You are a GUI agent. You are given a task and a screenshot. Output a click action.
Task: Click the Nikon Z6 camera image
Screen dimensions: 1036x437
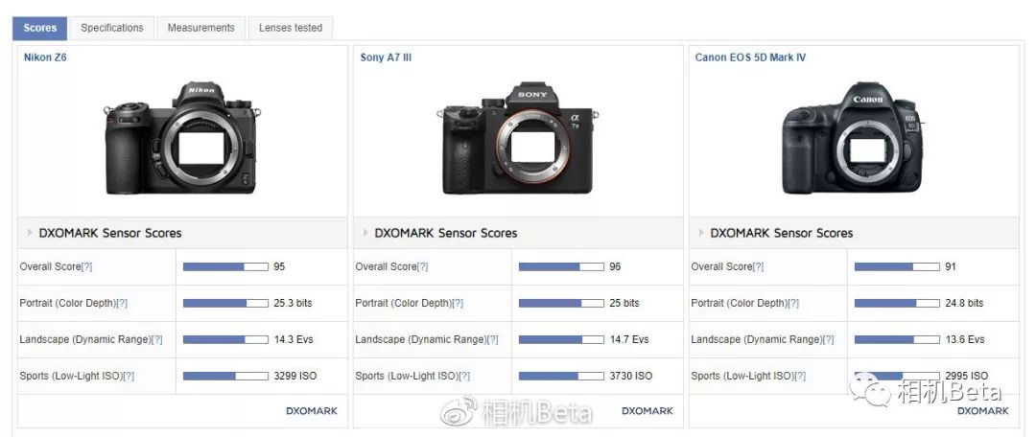click(182, 139)
